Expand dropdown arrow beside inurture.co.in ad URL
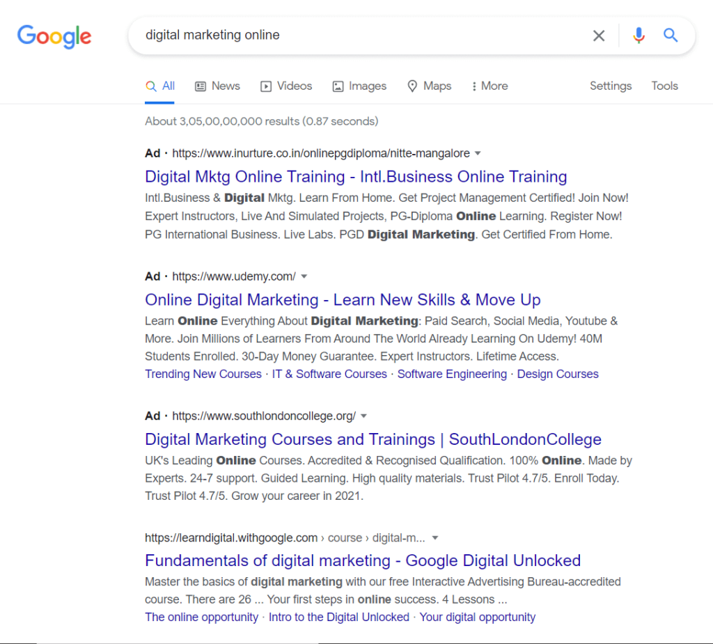Image resolution: width=713 pixels, height=644 pixels. click(478, 153)
